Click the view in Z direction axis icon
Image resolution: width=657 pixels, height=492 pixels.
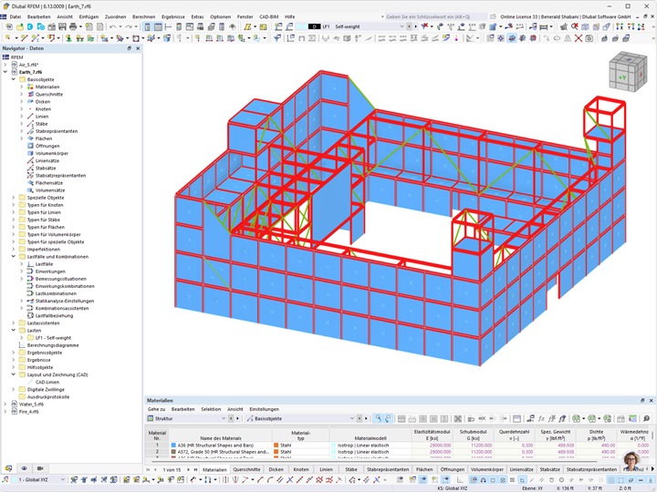[x=641, y=26]
